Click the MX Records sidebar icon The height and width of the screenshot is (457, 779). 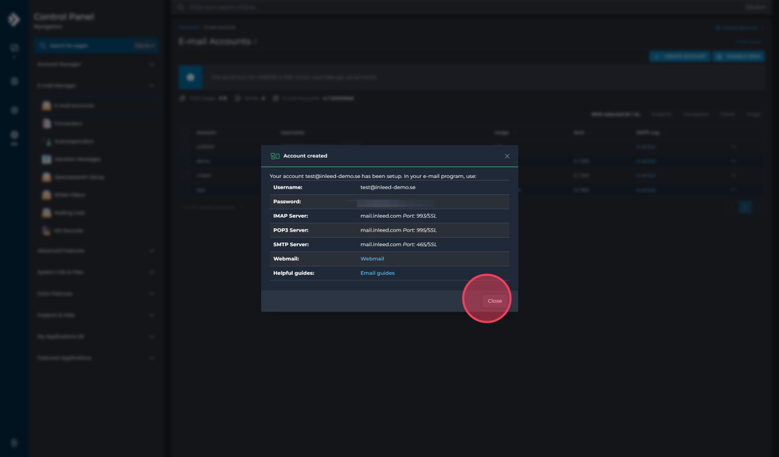click(47, 231)
